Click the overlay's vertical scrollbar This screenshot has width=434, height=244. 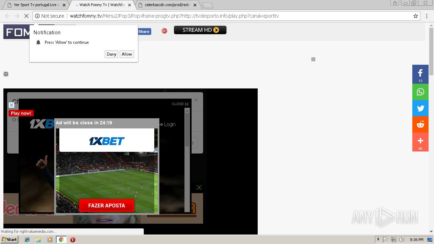[187, 160]
